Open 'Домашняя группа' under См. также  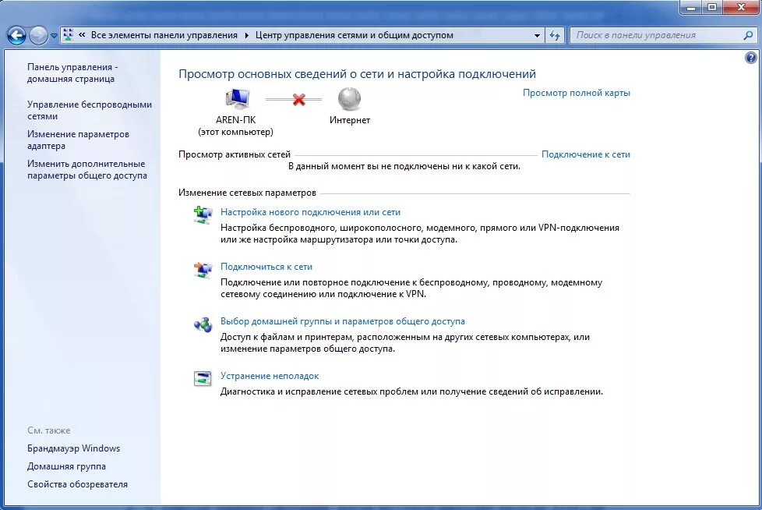(x=66, y=466)
